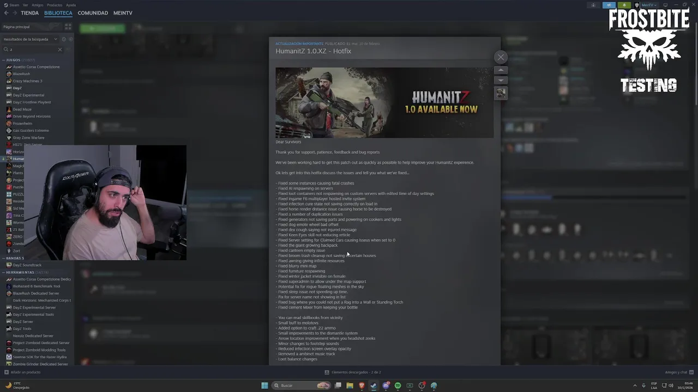This screenshot has height=392, width=698.
Task: Open Spotify from the taskbar
Action: pyautogui.click(x=398, y=385)
